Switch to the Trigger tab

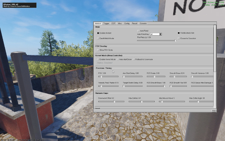pos(106,23)
